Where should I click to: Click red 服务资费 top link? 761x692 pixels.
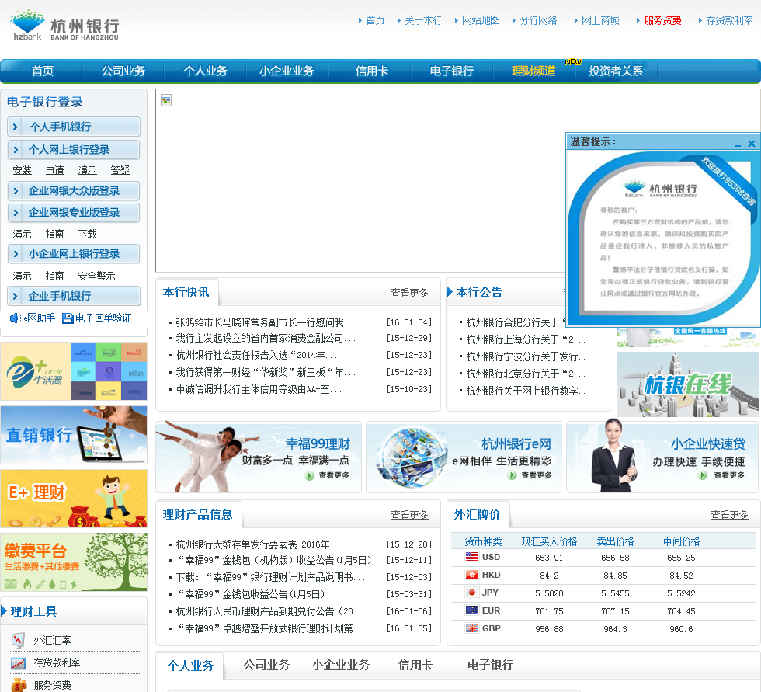pyautogui.click(x=662, y=20)
